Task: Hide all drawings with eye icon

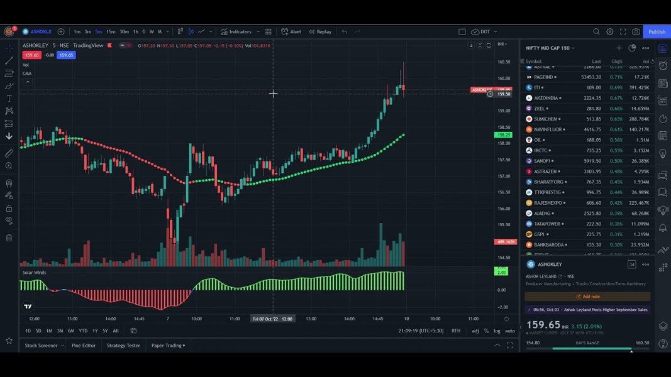Action: tap(9, 221)
